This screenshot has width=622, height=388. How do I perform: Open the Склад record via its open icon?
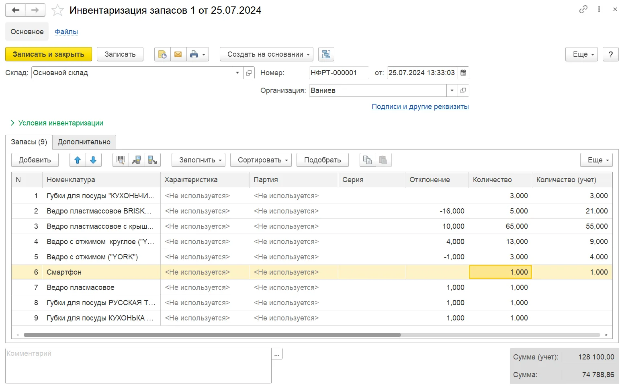[x=249, y=73]
